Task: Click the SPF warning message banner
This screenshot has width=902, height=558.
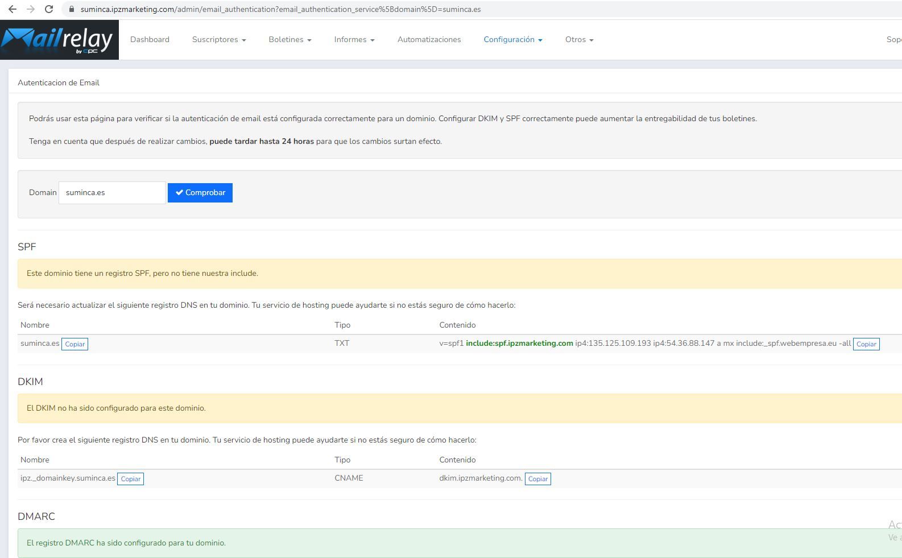Action: [x=460, y=274]
